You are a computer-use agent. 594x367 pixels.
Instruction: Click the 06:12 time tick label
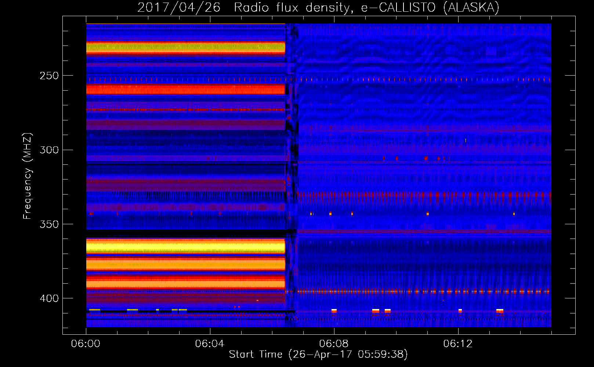point(458,344)
